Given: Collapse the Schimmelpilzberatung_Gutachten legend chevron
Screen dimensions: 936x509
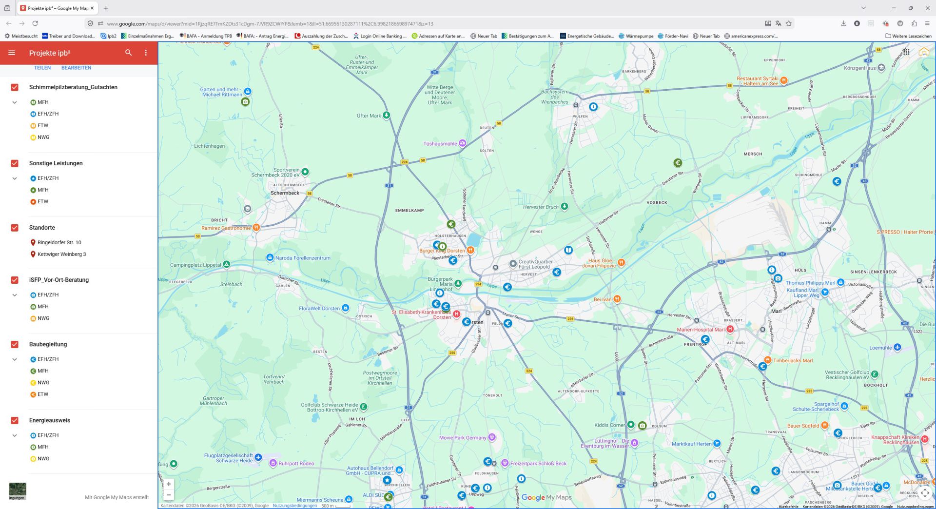Looking at the screenshot, I should coord(15,102).
